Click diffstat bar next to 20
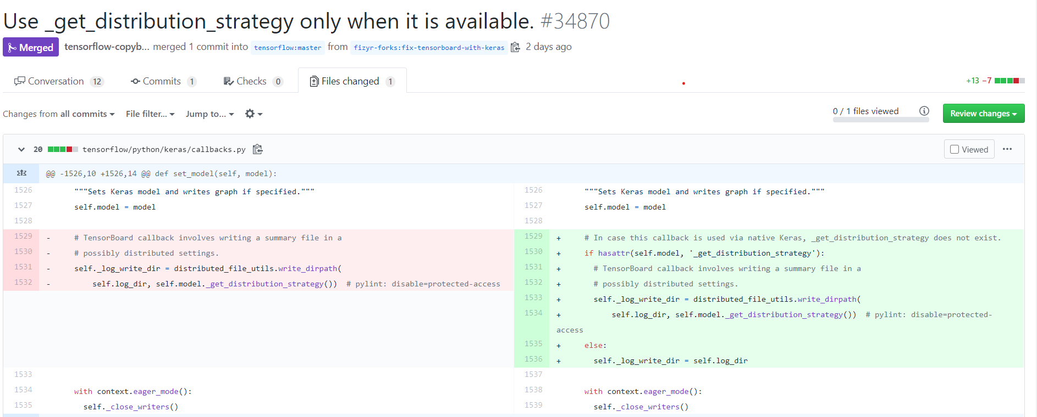Viewport: 1037px width, 417px height. point(63,149)
